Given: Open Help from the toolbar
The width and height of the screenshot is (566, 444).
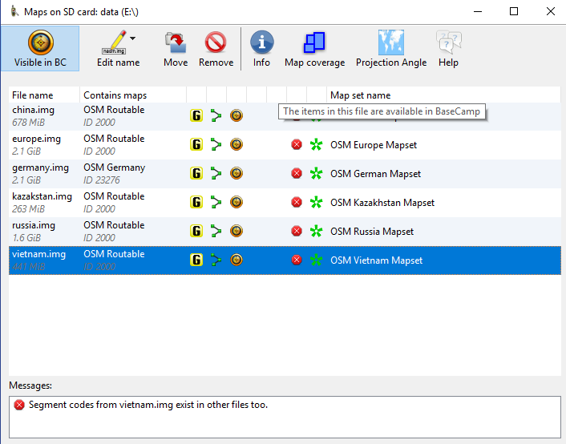Looking at the screenshot, I should (x=448, y=48).
